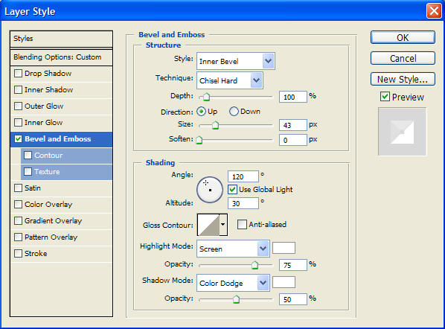
Task: Open the Gloss Contour curve thumbnail
Action: [208, 225]
